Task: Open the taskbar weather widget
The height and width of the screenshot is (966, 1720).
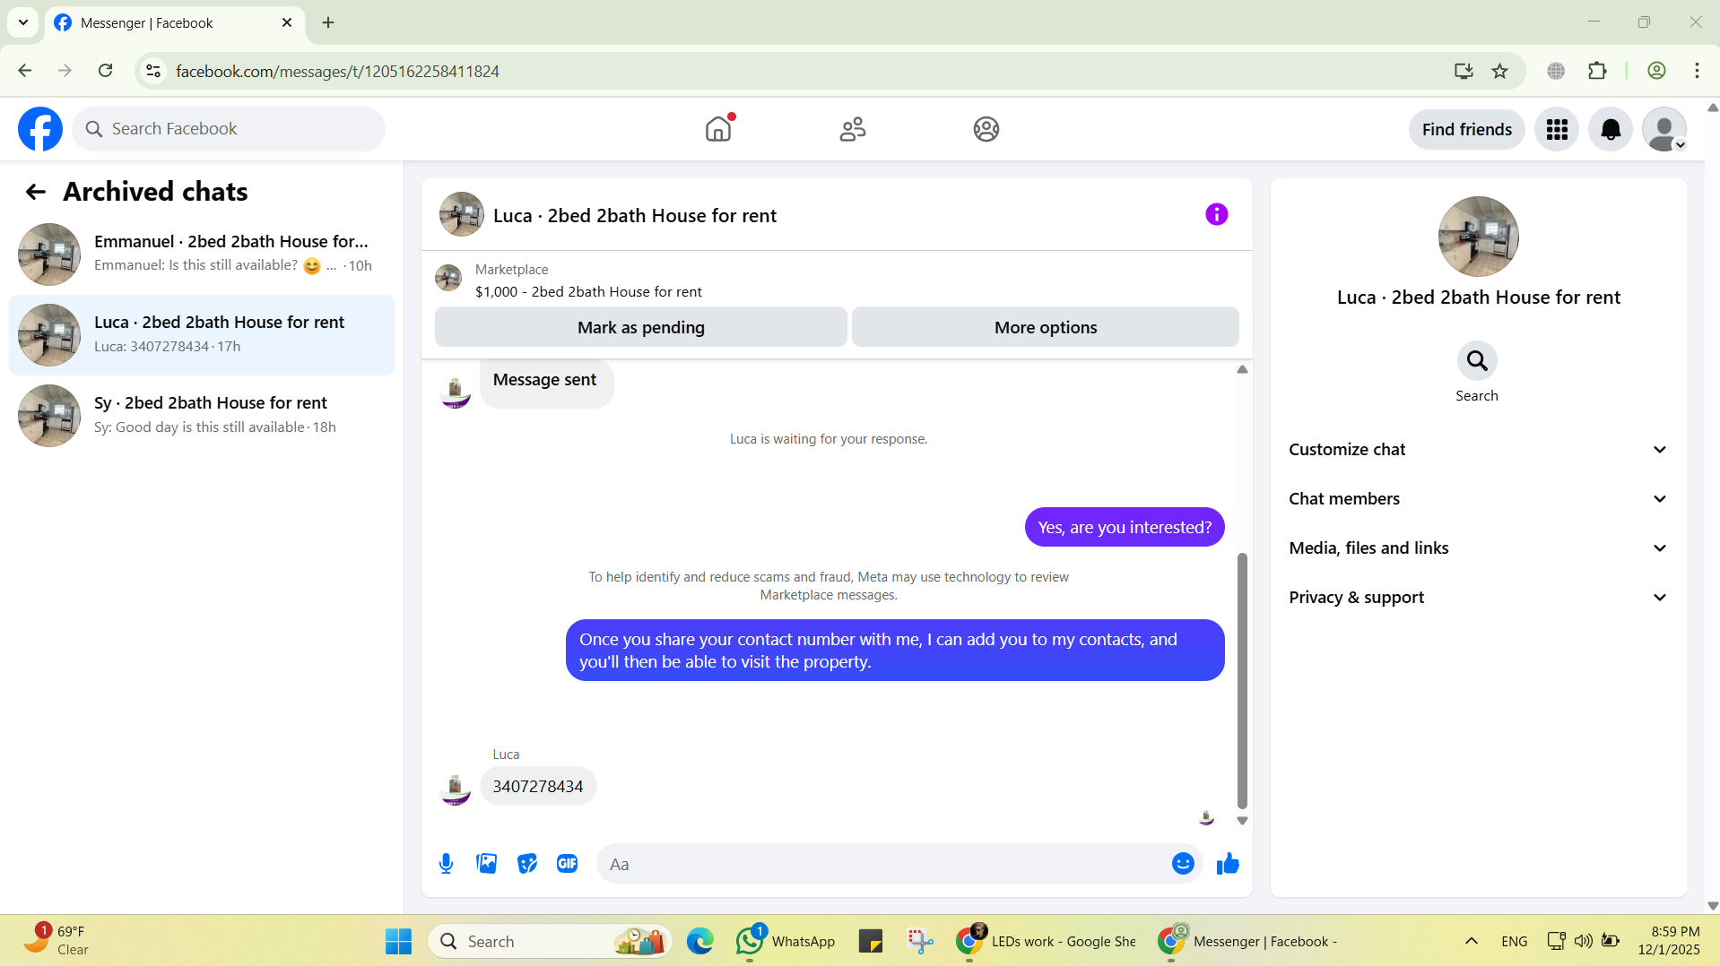Action: (x=56, y=940)
